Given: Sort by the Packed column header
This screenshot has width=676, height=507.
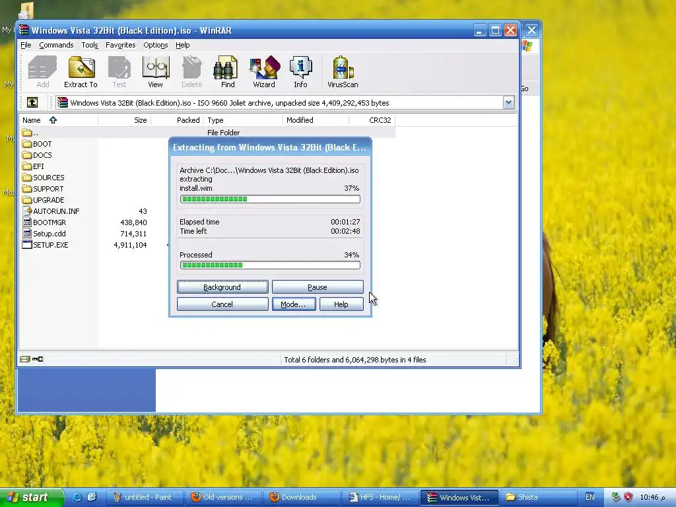Looking at the screenshot, I should click(177, 120).
